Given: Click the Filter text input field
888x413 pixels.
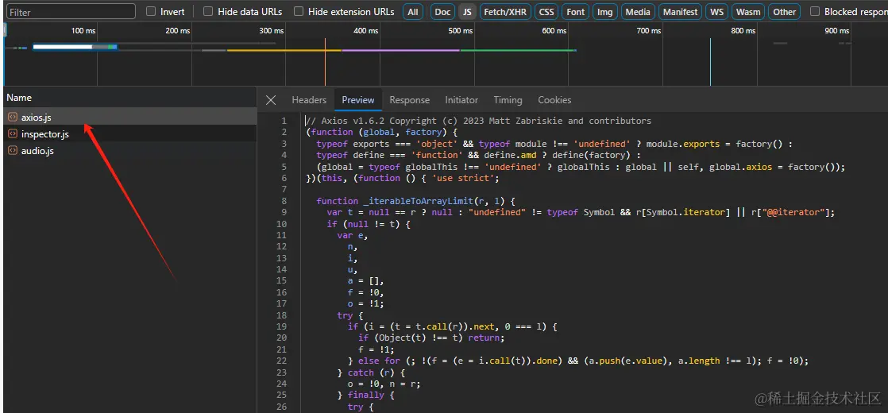Looking at the screenshot, I should pos(71,12).
